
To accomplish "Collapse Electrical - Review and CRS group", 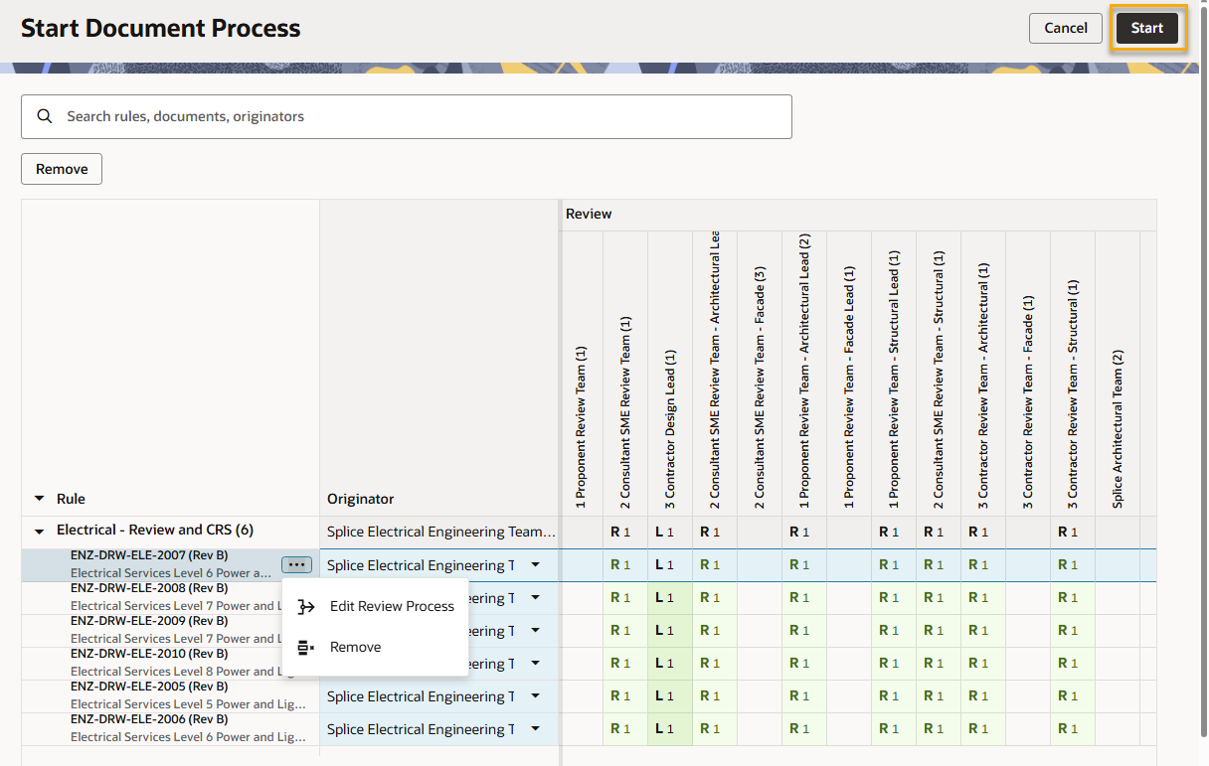I will tap(40, 531).
